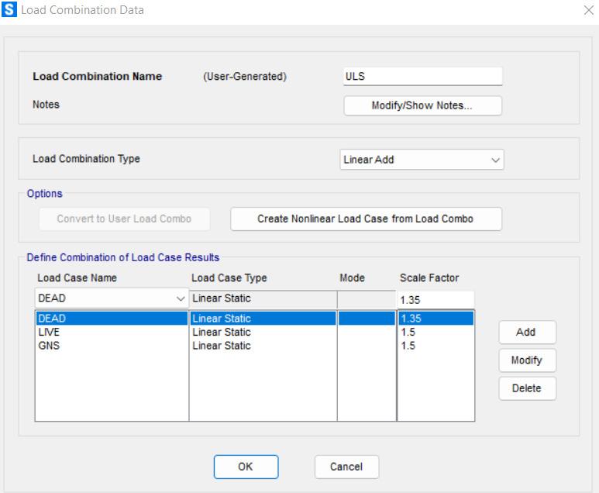This screenshot has height=493, width=599.
Task: Click the Load Case Name column header
Action: point(77,278)
